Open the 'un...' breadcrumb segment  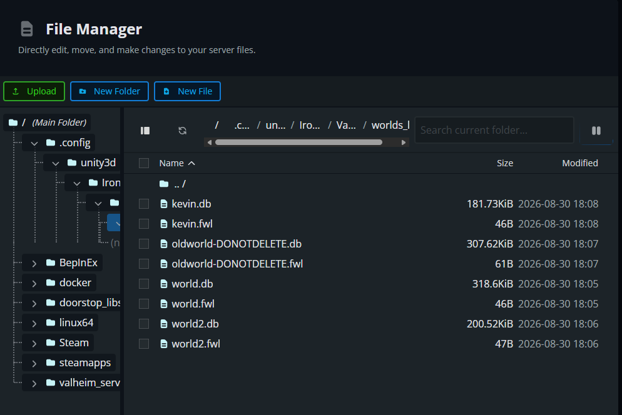pos(275,125)
